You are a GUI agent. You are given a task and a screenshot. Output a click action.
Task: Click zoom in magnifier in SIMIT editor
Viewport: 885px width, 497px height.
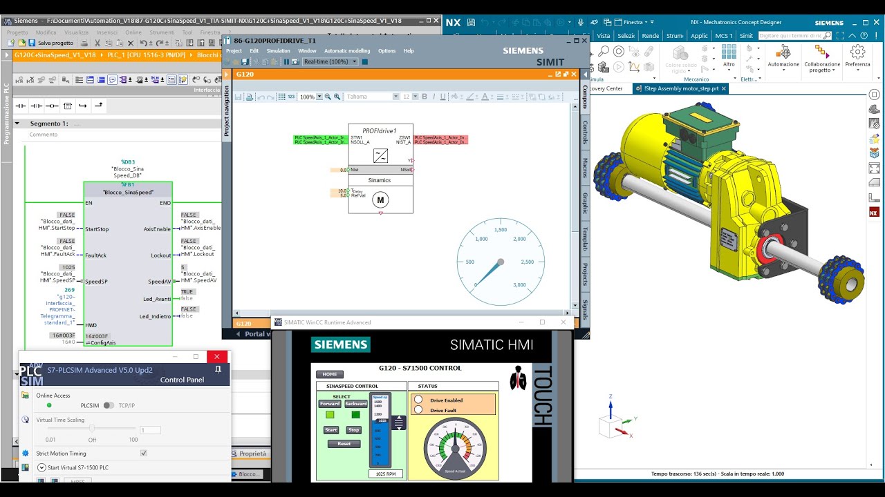[x=337, y=97]
